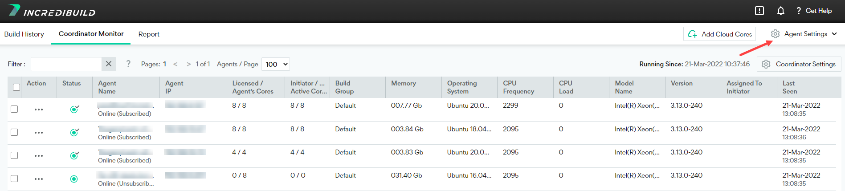Open the alert message icon in header
The width and height of the screenshot is (845, 191).
tap(759, 11)
